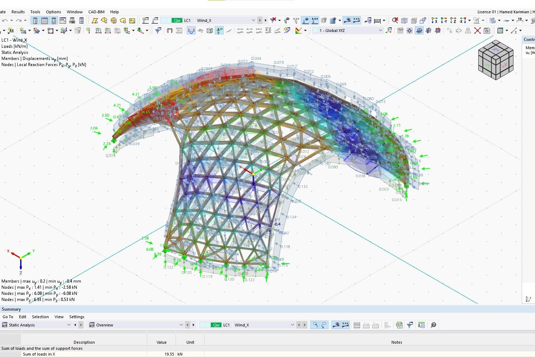Screen dimensions: 535x357
Task: Click the result animation filmstrip icon
Action: point(179,31)
